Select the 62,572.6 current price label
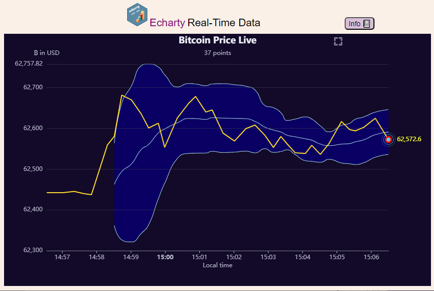Screen dimensions: 434x291 click(409, 139)
